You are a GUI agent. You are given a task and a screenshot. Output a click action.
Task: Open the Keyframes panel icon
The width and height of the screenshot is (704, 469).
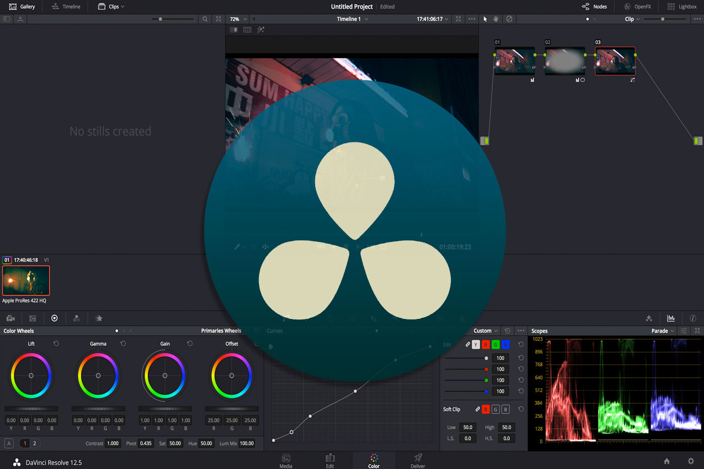(649, 318)
